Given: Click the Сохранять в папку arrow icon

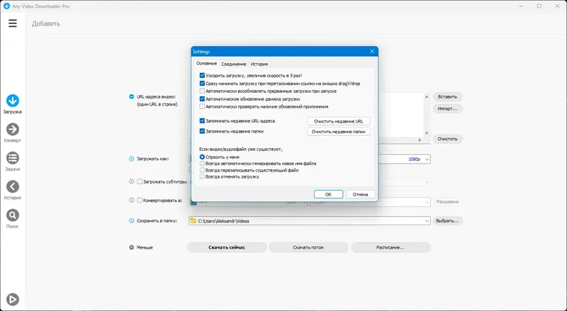Looking at the screenshot, I should point(132,220).
